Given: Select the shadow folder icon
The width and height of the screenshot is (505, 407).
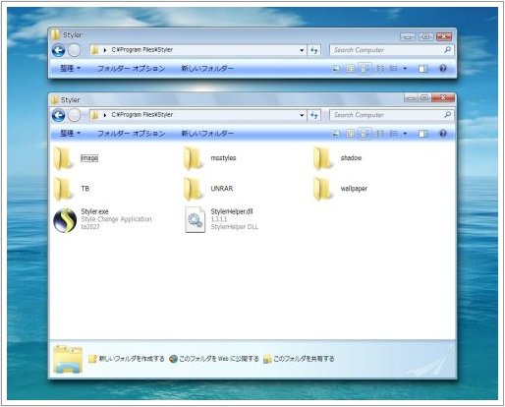Looking at the screenshot, I should pyautogui.click(x=322, y=158).
